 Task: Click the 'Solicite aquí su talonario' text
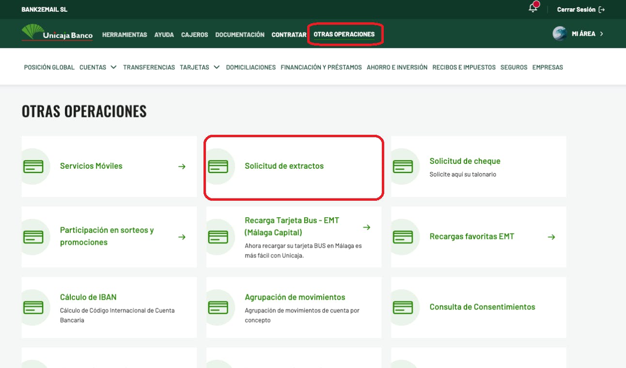463,175
